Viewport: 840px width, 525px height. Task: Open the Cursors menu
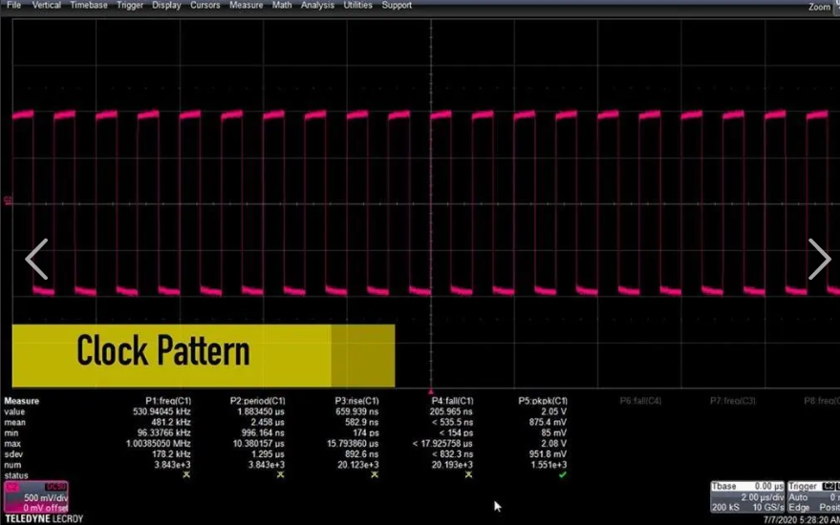[x=205, y=6]
